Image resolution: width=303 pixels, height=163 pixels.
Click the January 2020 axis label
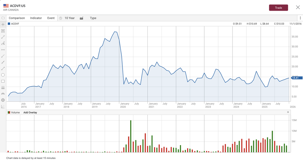tap(125, 105)
